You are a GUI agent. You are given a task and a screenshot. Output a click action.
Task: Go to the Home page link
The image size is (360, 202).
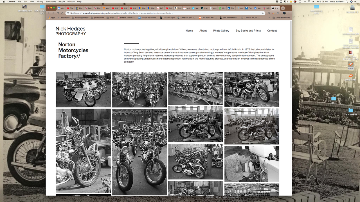189,31
